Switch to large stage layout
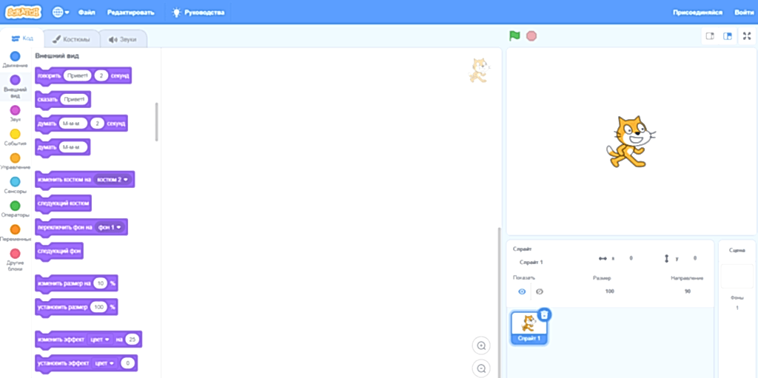This screenshot has width=758, height=378. 728,36
